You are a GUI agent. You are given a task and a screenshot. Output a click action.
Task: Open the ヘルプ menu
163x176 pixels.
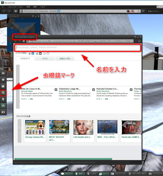tap(43, 7)
